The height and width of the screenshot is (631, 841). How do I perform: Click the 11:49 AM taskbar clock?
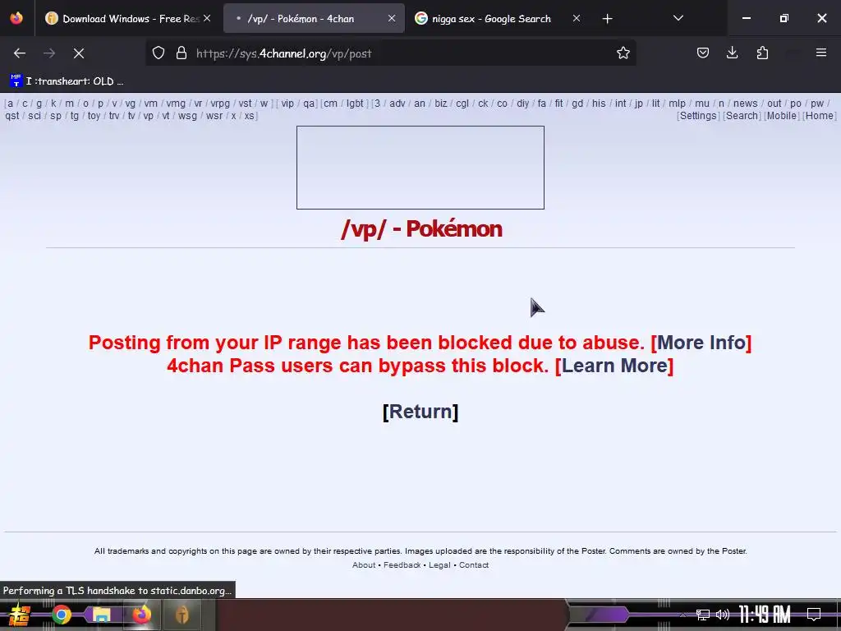click(765, 615)
